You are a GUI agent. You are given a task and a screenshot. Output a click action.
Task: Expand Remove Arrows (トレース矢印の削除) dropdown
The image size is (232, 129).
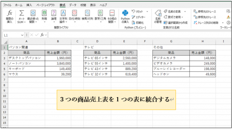[x=223, y=23]
